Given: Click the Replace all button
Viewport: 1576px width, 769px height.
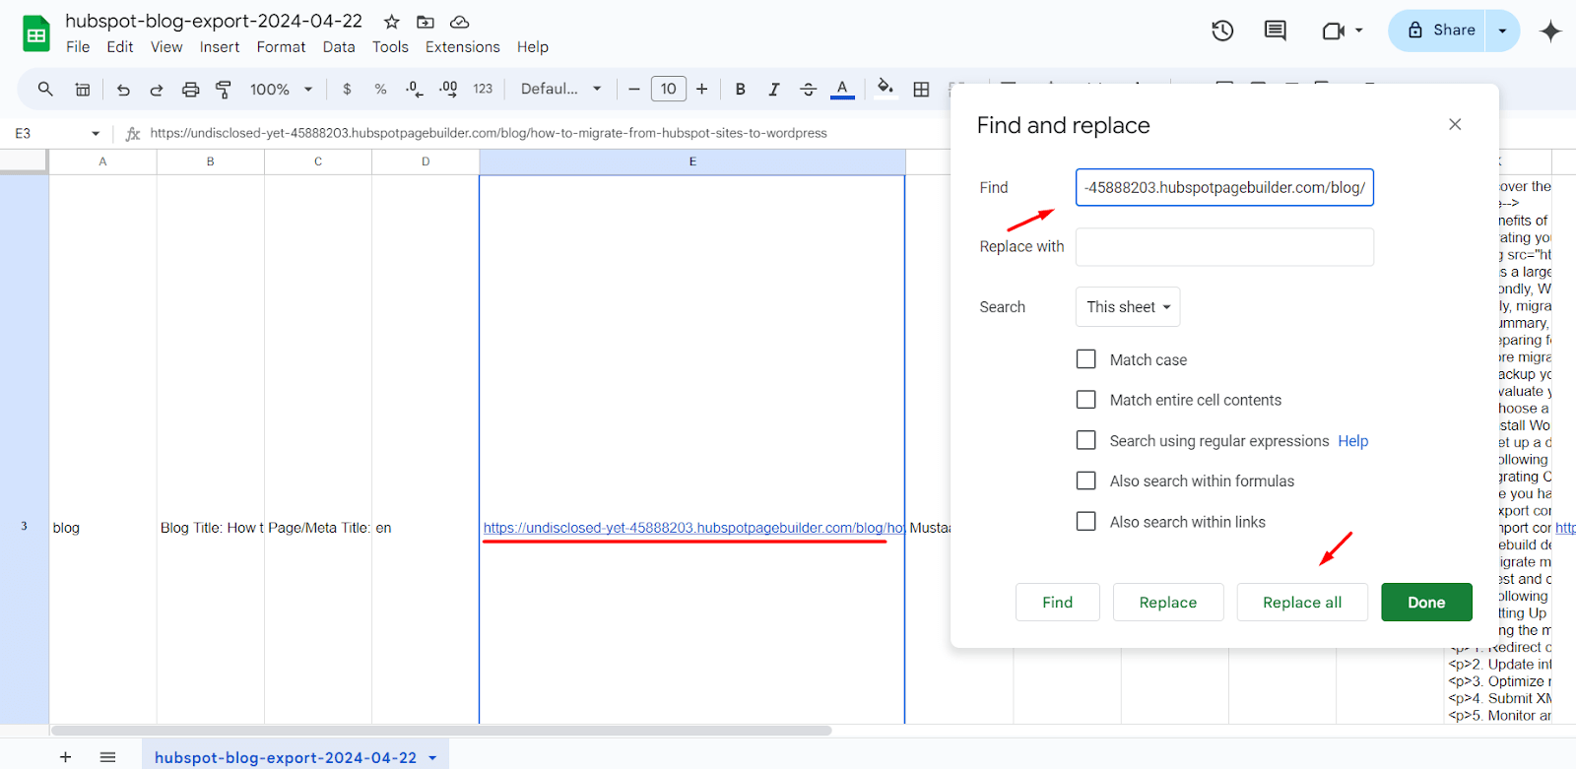Looking at the screenshot, I should click(1301, 603).
